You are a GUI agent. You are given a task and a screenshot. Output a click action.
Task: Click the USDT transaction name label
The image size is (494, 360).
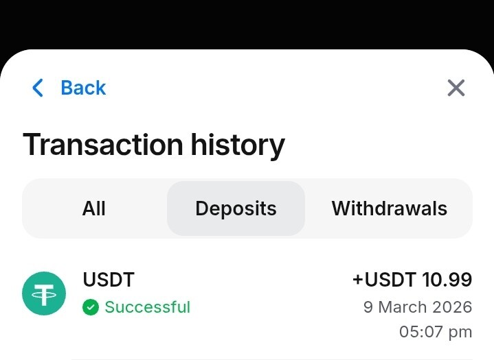click(x=109, y=280)
